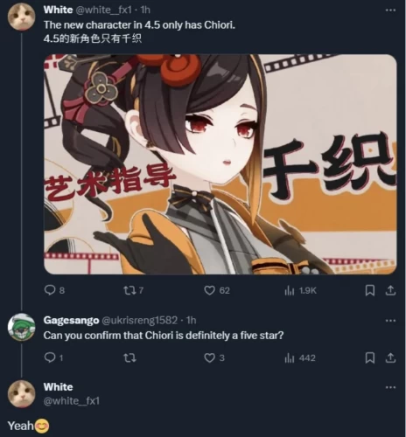Image resolution: width=406 pixels, height=437 pixels.
Task: Bookmark Gagesango's reply
Action: pos(370,357)
